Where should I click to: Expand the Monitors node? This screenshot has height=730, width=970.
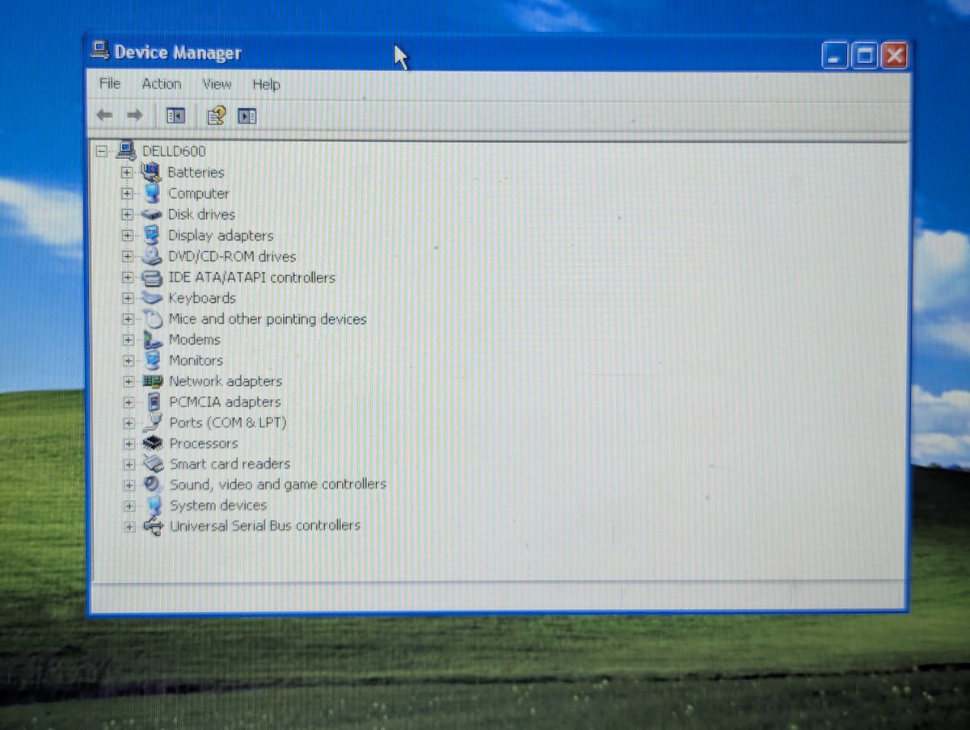[x=128, y=360]
